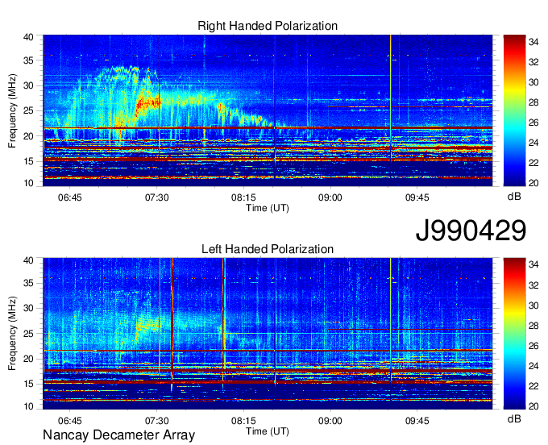Click the '40' frequency tick on the top plot
This screenshot has width=548, height=445.
pyautogui.click(x=28, y=37)
